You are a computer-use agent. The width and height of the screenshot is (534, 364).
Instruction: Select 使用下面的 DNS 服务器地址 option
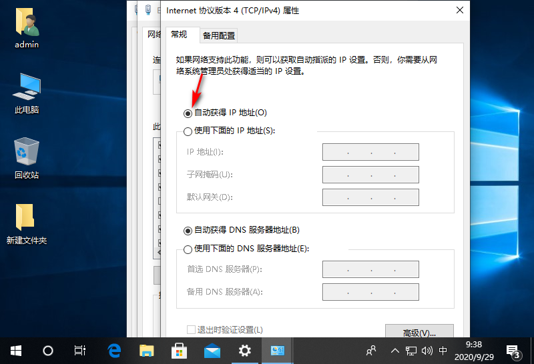click(188, 249)
